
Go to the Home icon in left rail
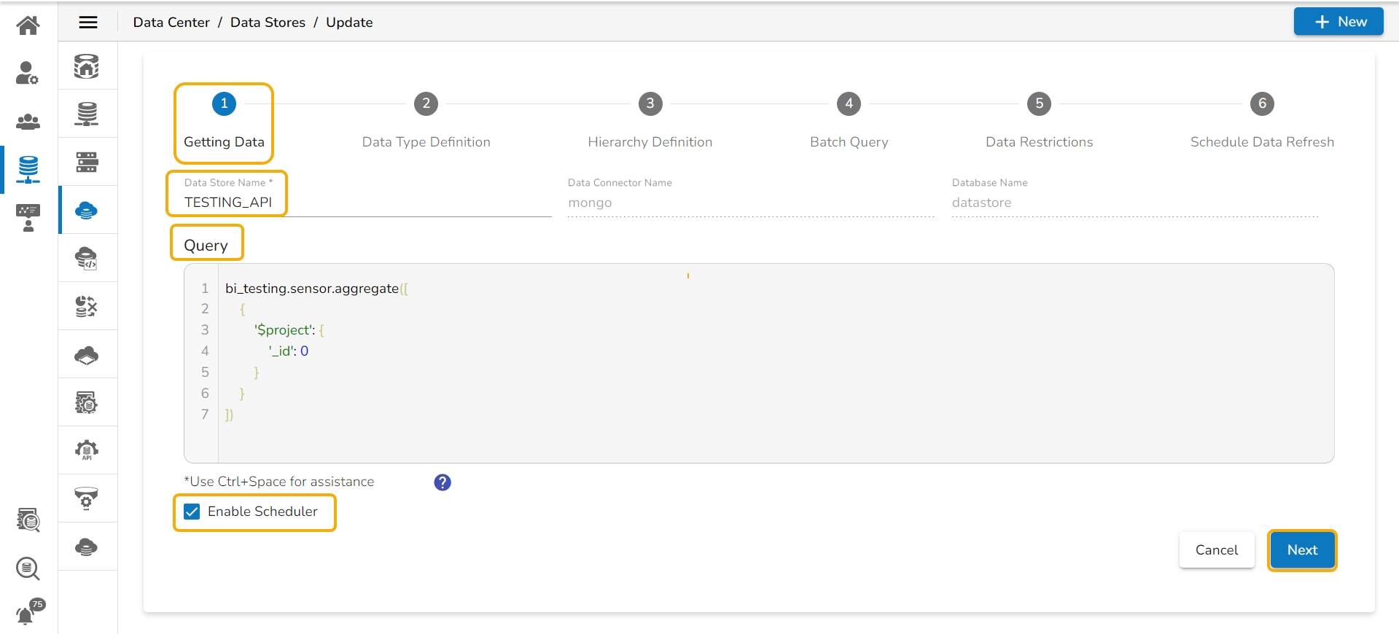coord(28,25)
